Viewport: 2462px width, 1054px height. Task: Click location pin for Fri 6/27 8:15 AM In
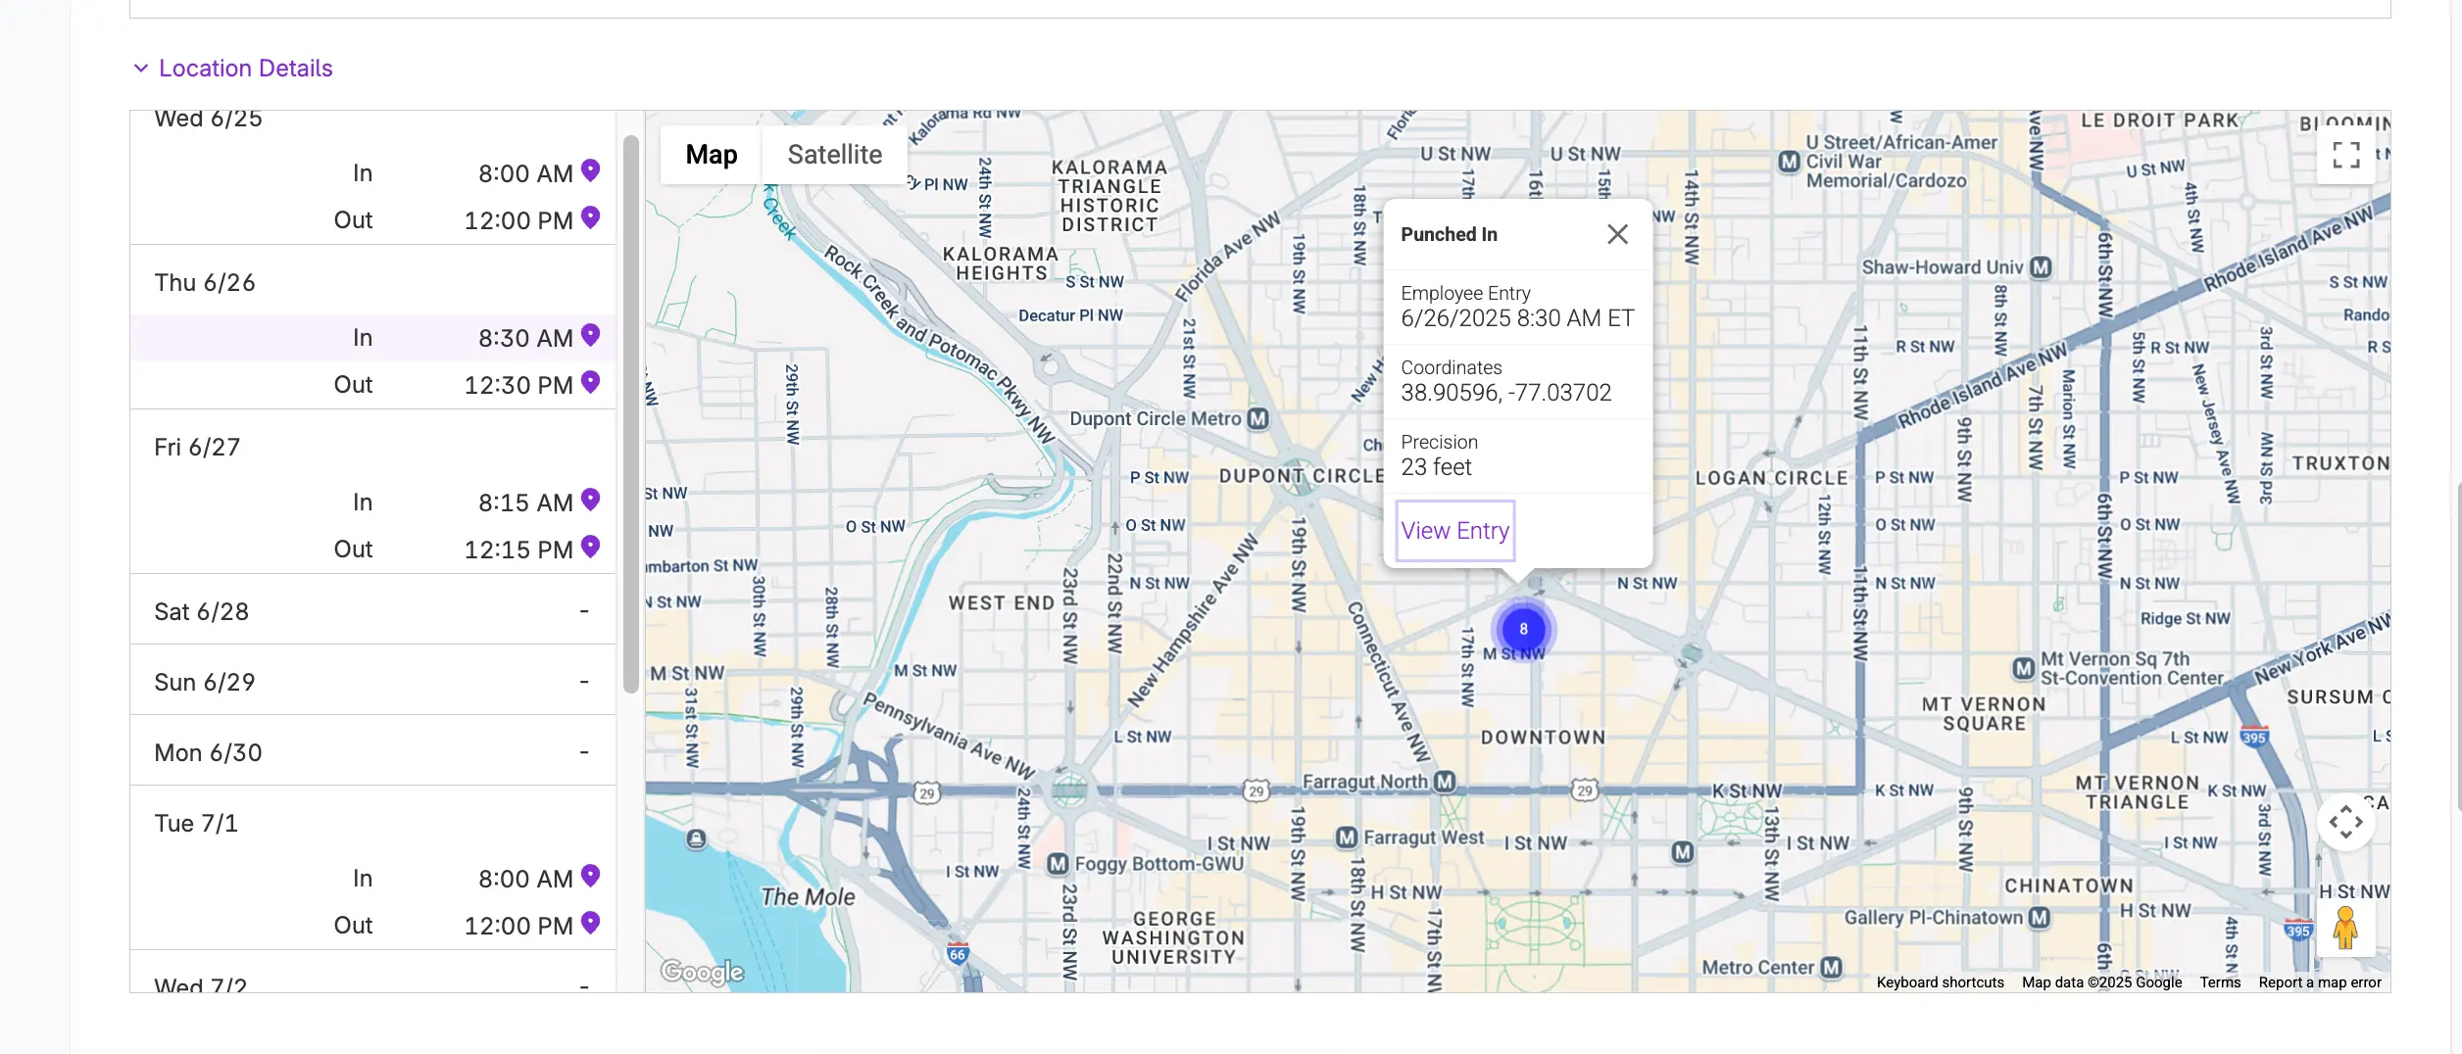pyautogui.click(x=590, y=501)
